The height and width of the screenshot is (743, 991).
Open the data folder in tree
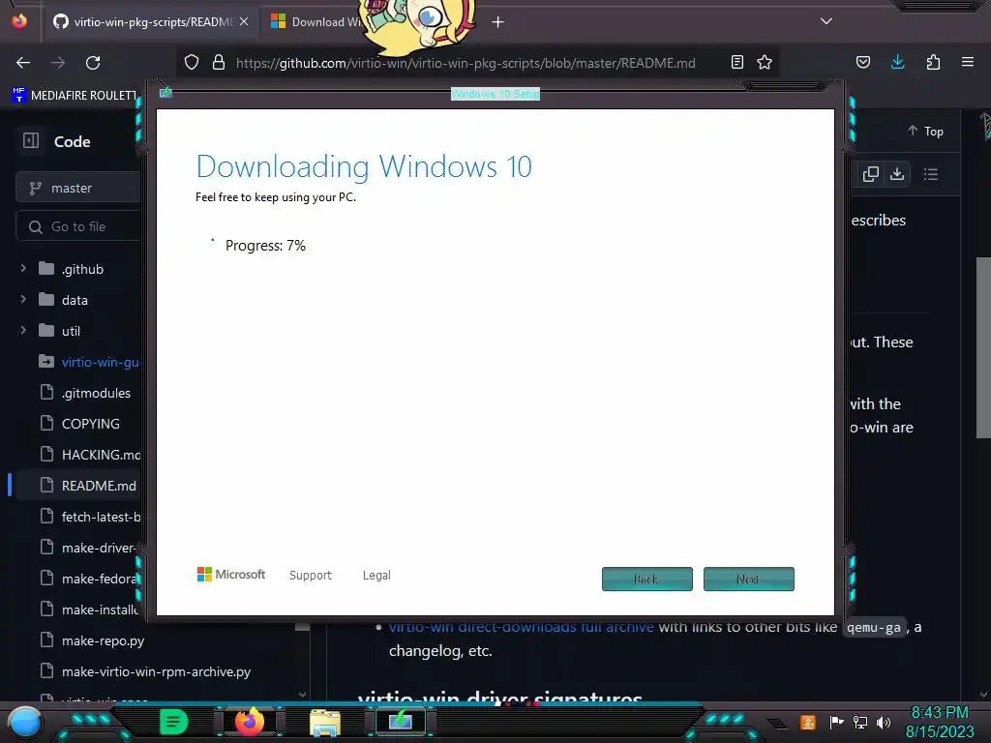point(75,300)
